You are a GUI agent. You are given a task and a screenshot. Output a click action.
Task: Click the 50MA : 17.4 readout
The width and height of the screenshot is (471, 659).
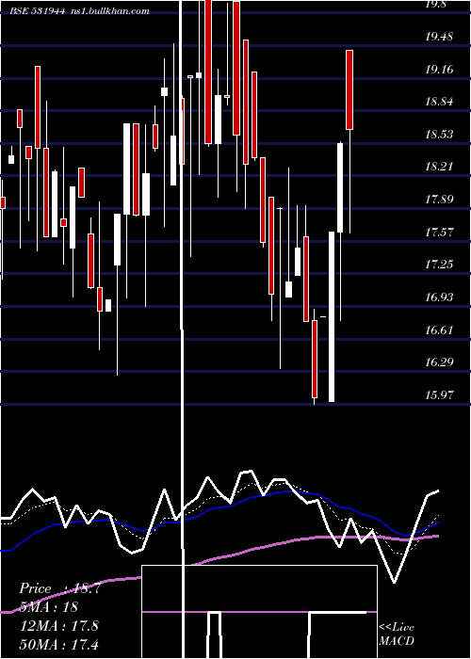(x=59, y=644)
